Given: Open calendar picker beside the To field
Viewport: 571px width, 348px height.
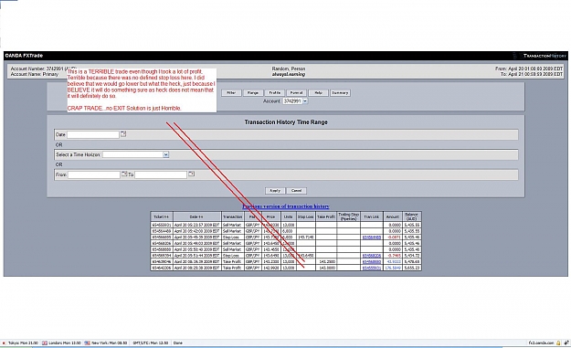Looking at the screenshot, I should click(x=192, y=174).
